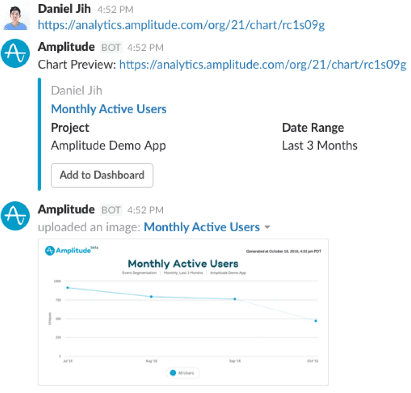Click the timestamp on the uploaded image message
Viewport: 411px width, 393px height.
tap(145, 210)
